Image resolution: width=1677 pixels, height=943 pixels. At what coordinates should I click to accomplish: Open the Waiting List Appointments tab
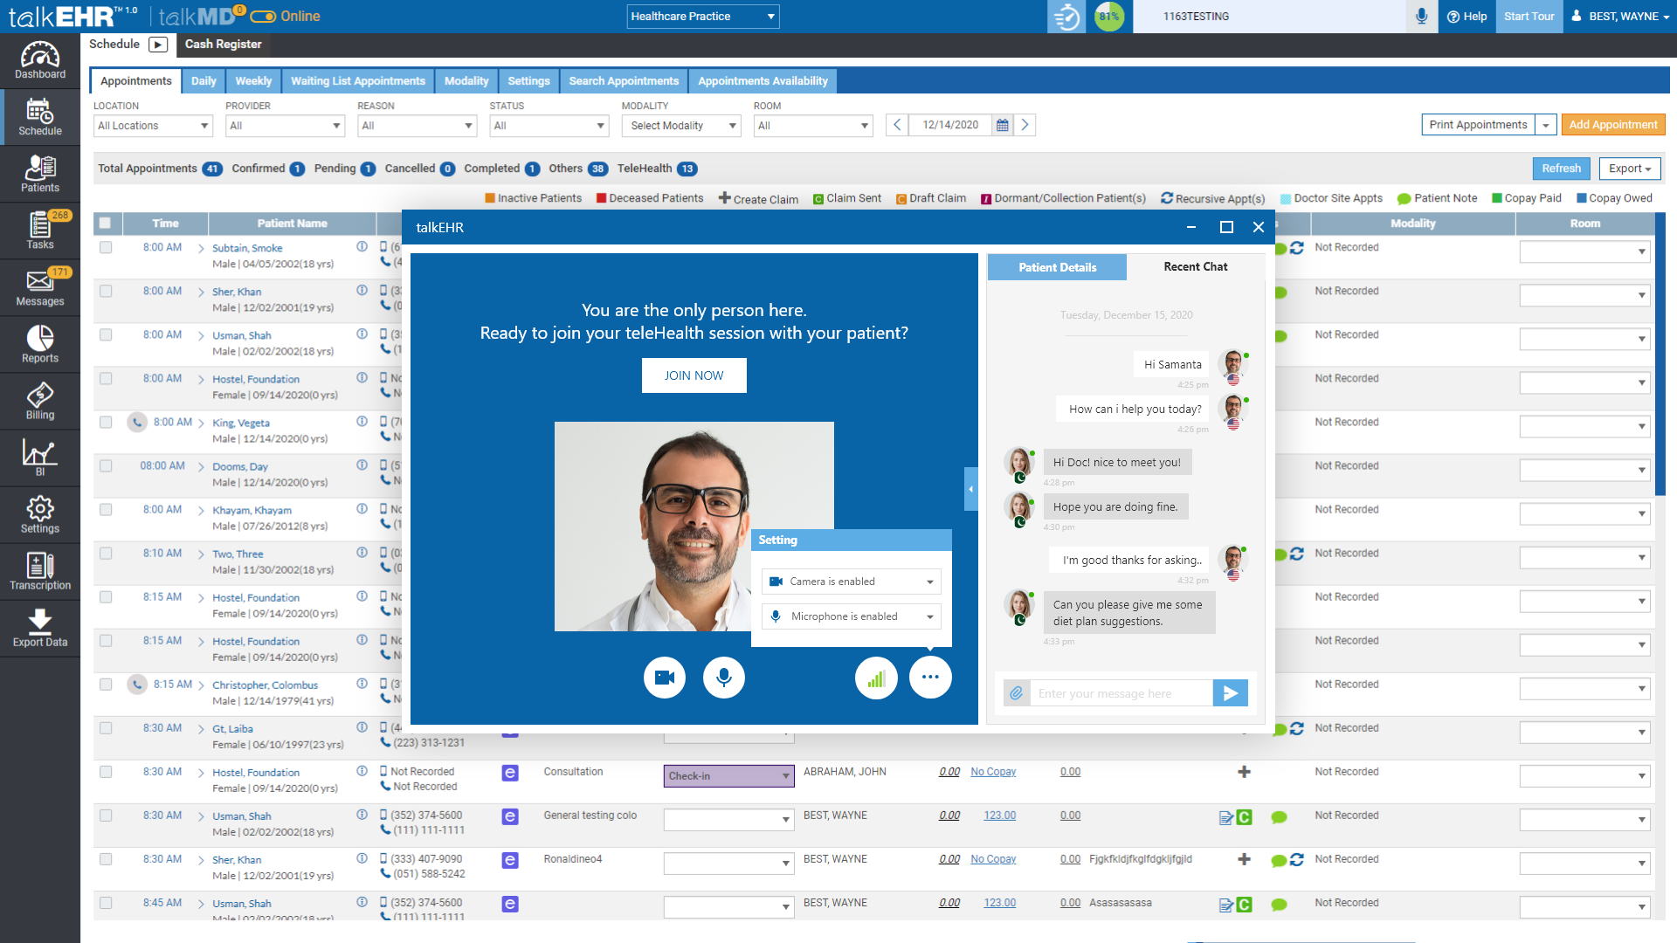358,81
